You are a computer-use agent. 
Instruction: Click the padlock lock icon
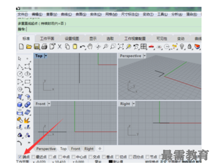[189, 47]
